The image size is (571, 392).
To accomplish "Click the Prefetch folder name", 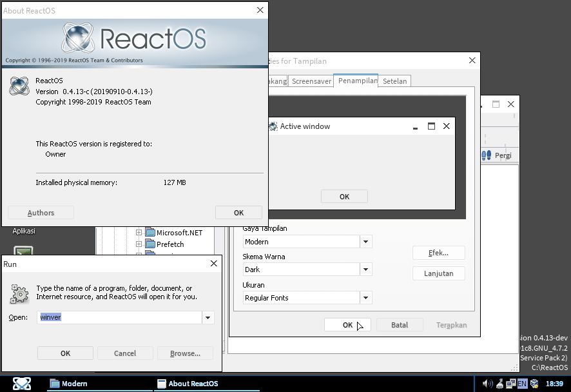I will (170, 244).
